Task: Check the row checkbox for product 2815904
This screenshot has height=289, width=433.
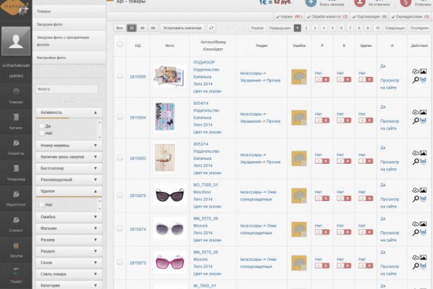Action: tap(120, 117)
